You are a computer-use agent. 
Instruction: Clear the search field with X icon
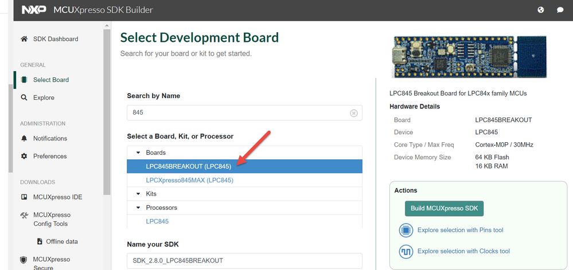pos(354,113)
